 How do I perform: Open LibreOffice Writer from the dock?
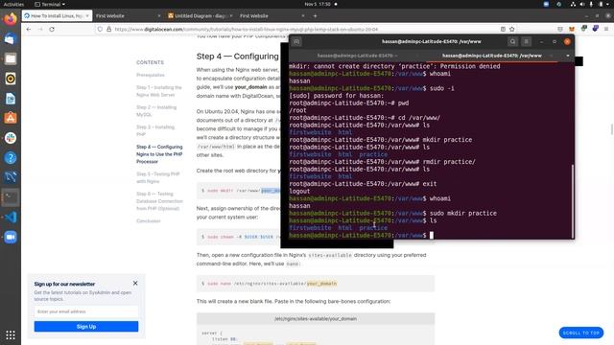coord(11,99)
